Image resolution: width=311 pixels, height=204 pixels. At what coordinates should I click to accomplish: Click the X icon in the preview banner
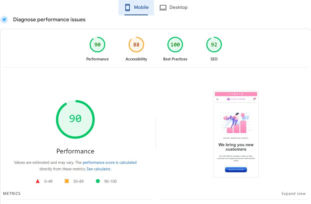pyautogui.click(x=232, y=94)
